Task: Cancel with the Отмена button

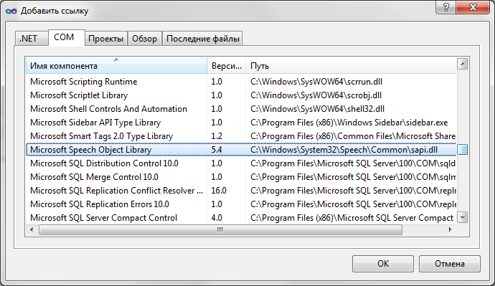Action: click(x=450, y=264)
